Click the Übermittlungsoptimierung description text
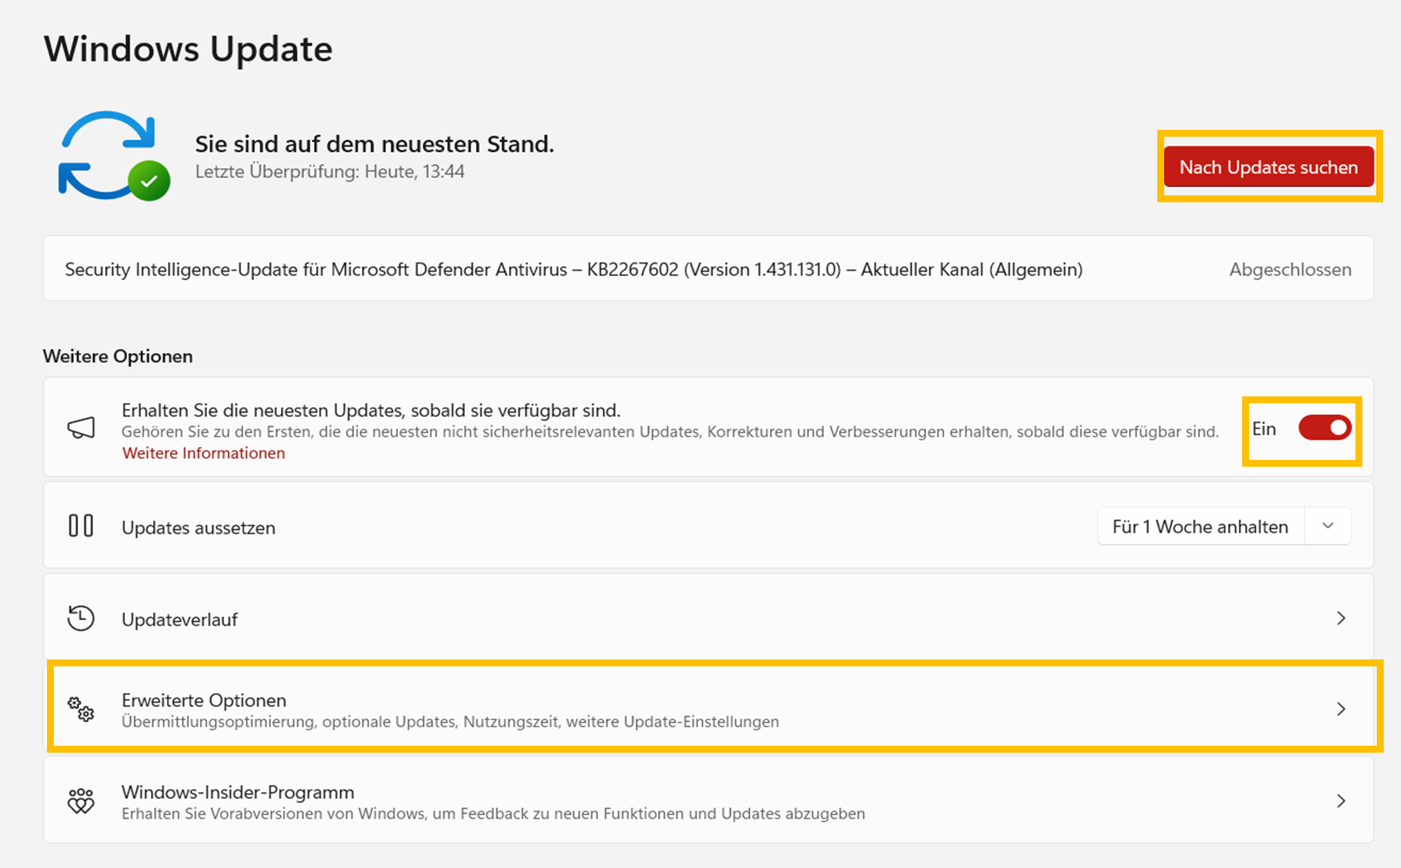Image resolution: width=1401 pixels, height=868 pixels. click(x=450, y=722)
